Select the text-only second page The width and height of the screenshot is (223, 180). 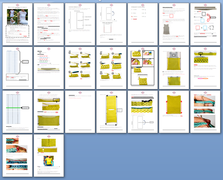click(x=49, y=24)
